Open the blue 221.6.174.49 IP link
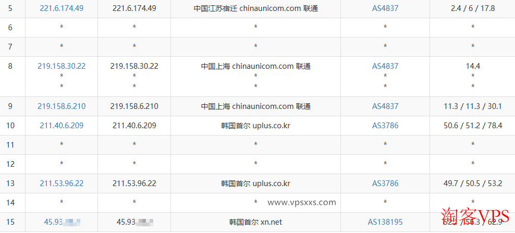This screenshot has height=233, width=515. 62,8
